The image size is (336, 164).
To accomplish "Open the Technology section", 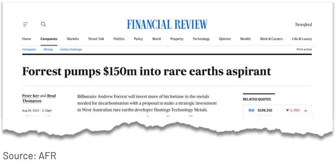I will (201, 39).
